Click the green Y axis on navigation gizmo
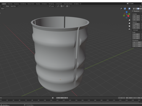 129,14
